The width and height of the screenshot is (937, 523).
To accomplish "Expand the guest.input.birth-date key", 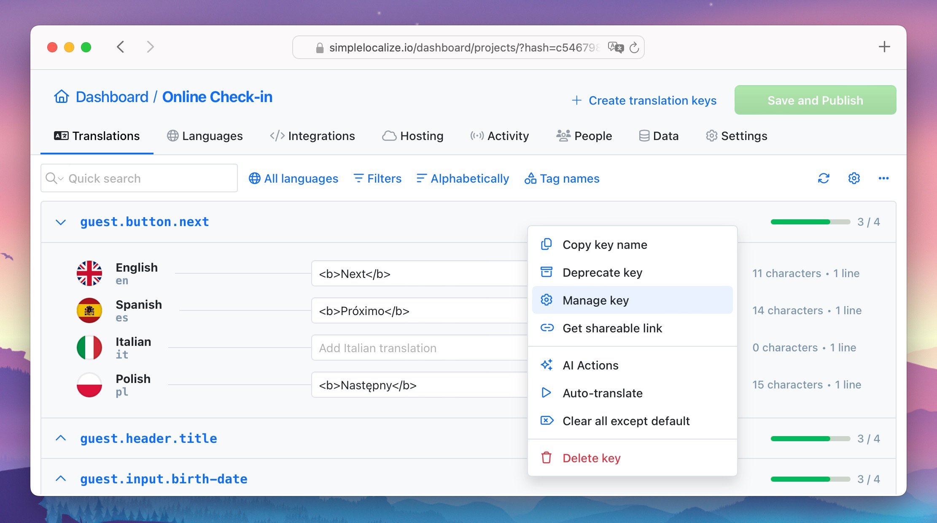I will [x=61, y=479].
